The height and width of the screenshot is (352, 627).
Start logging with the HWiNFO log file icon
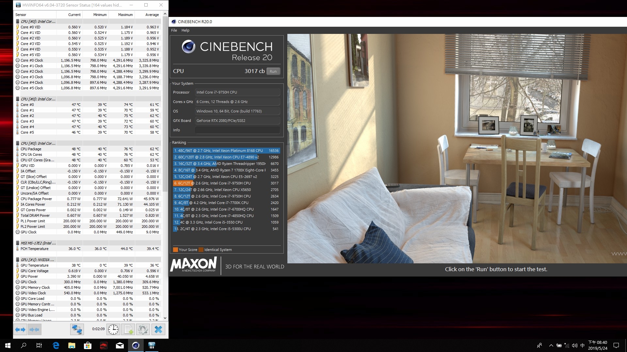tap(128, 330)
